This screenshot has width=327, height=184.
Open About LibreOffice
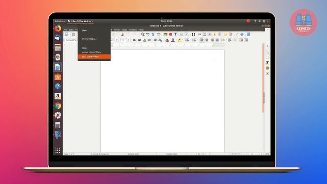point(91,52)
